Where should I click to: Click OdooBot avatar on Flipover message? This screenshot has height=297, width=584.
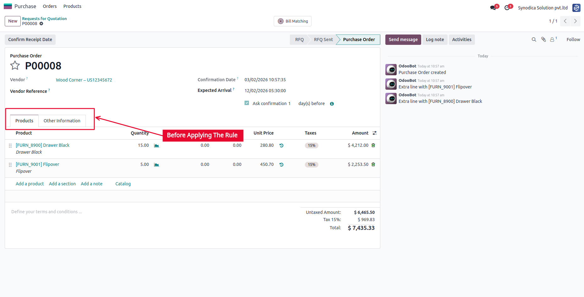(x=391, y=84)
